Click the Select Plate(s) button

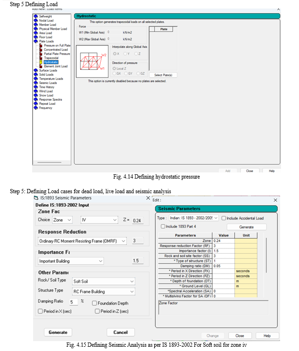[163, 75]
